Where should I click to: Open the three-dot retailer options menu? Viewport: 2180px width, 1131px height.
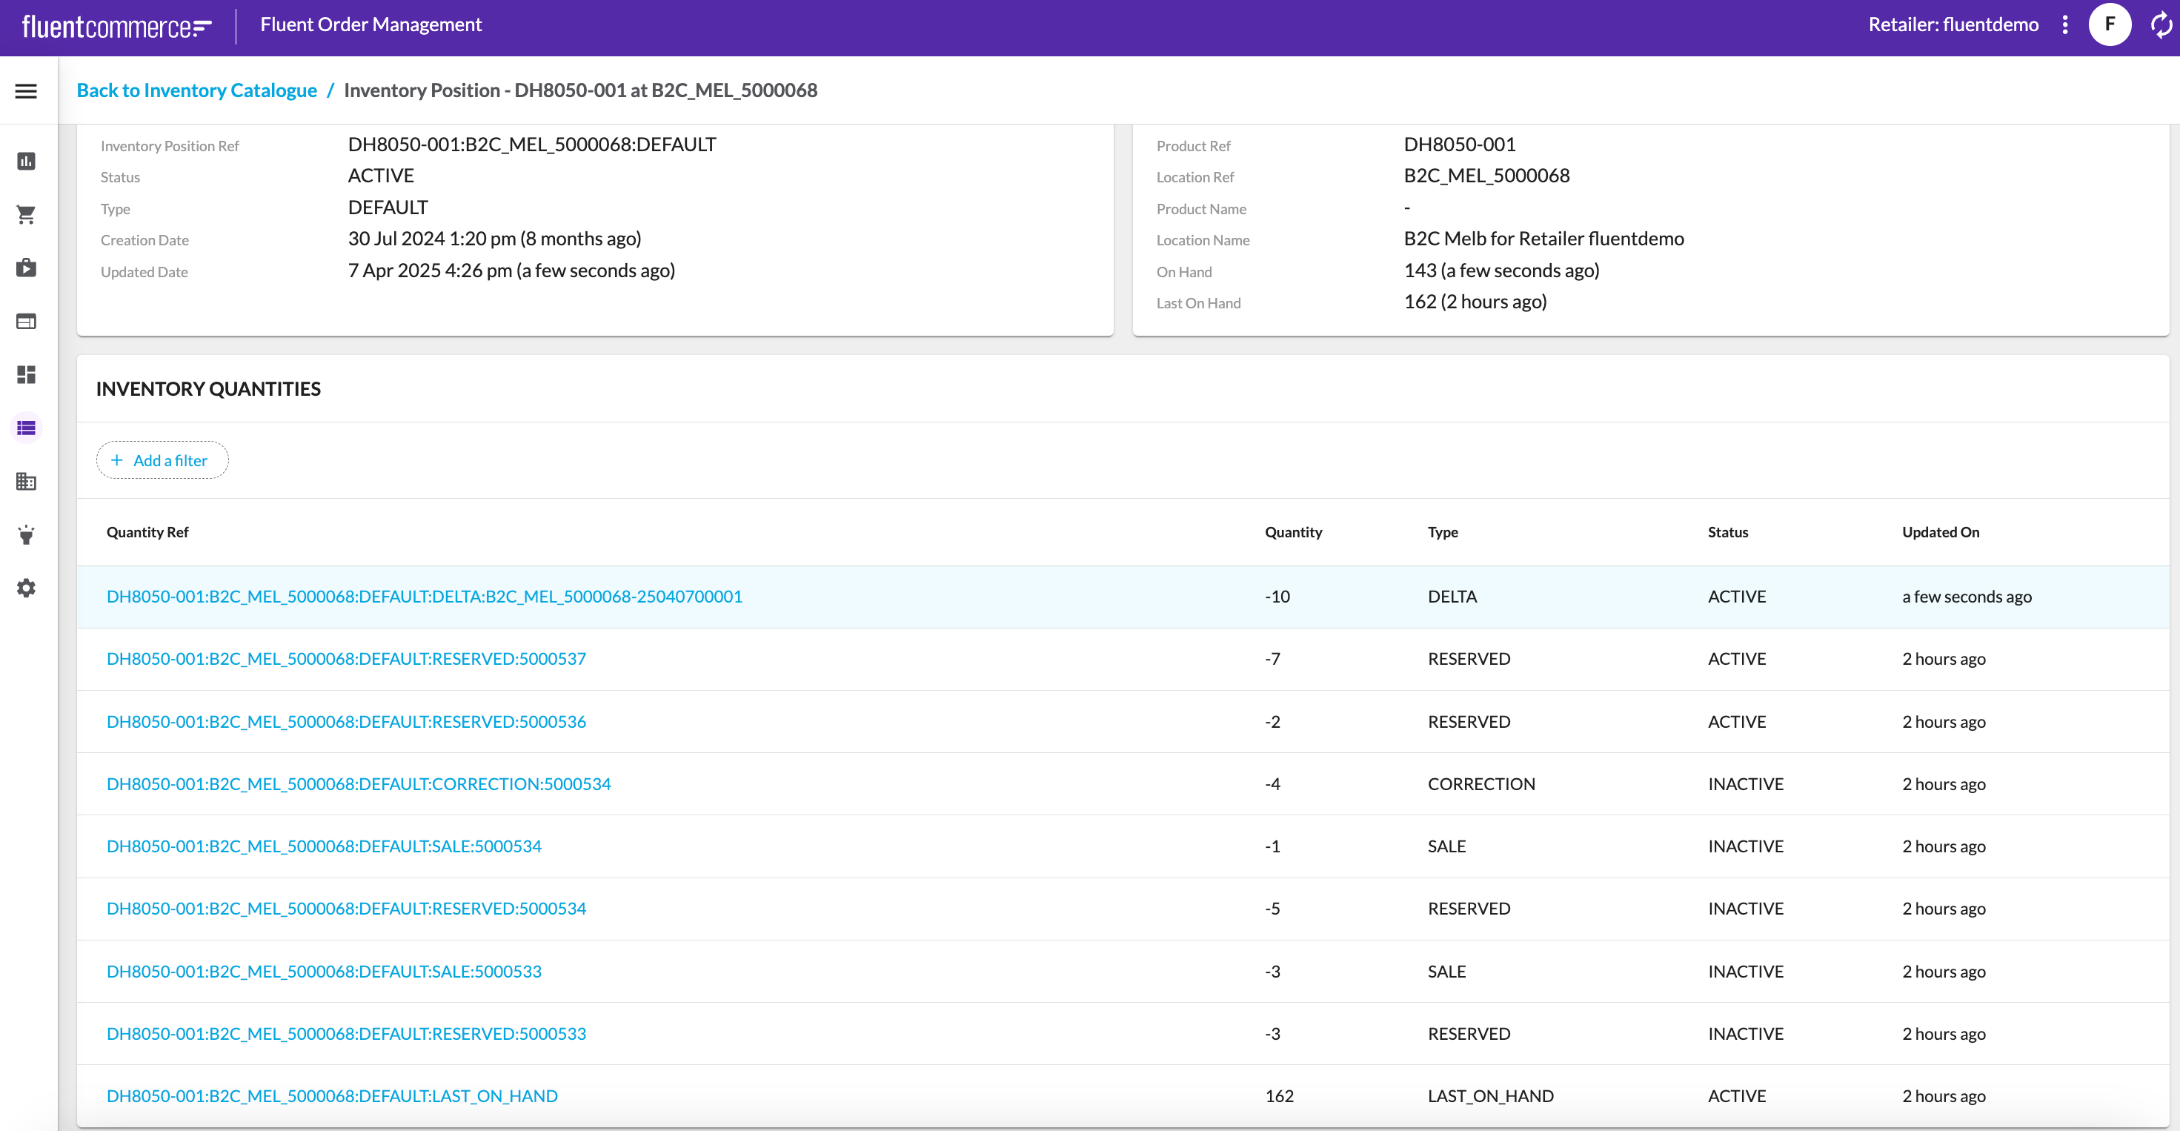point(2065,24)
